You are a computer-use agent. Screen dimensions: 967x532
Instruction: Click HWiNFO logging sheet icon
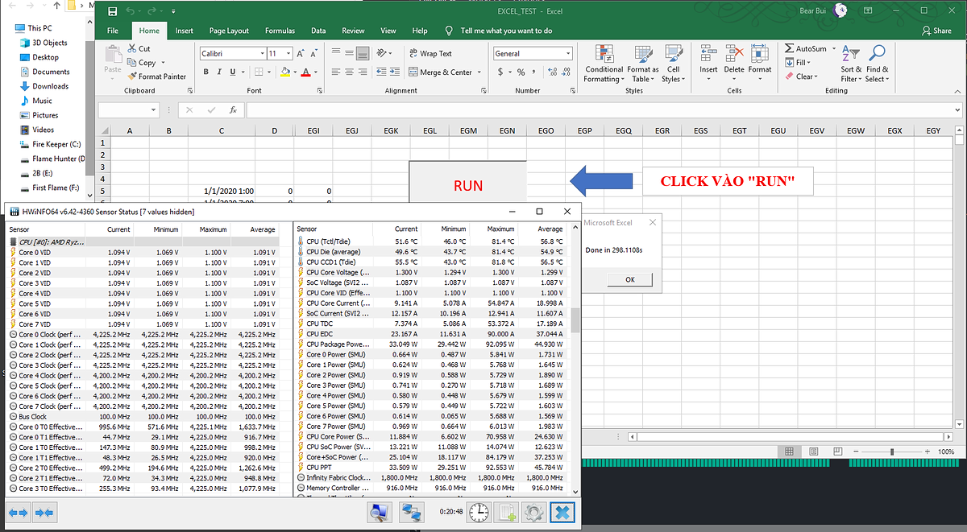(x=506, y=512)
